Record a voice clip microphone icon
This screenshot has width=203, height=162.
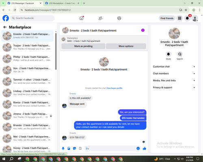coord(63,149)
